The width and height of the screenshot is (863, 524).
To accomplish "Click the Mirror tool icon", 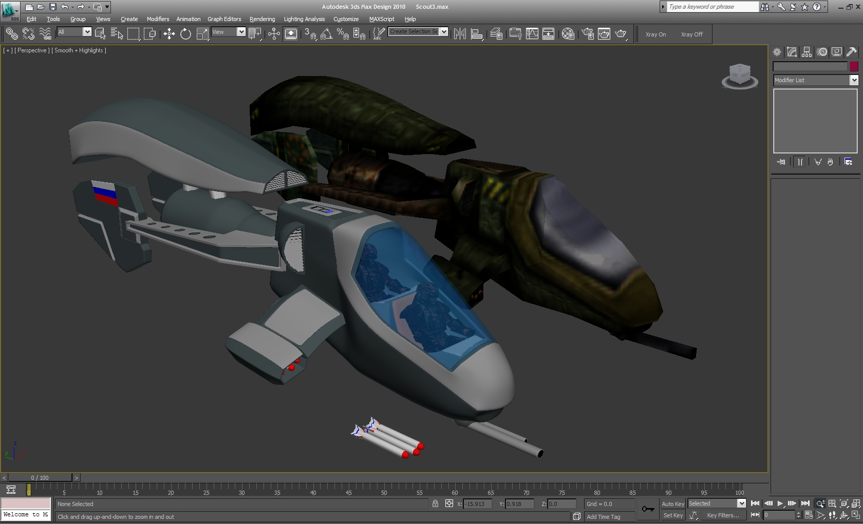I will tap(460, 34).
